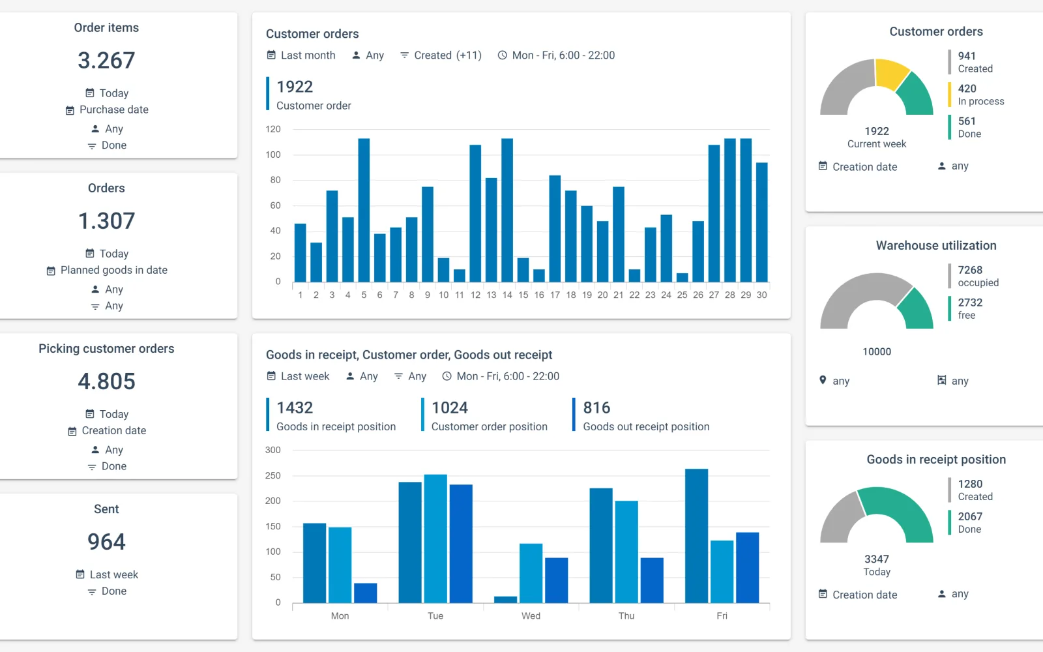Click the calendar icon beside Last week in Sent card
The height and width of the screenshot is (652, 1043).
[x=80, y=574]
